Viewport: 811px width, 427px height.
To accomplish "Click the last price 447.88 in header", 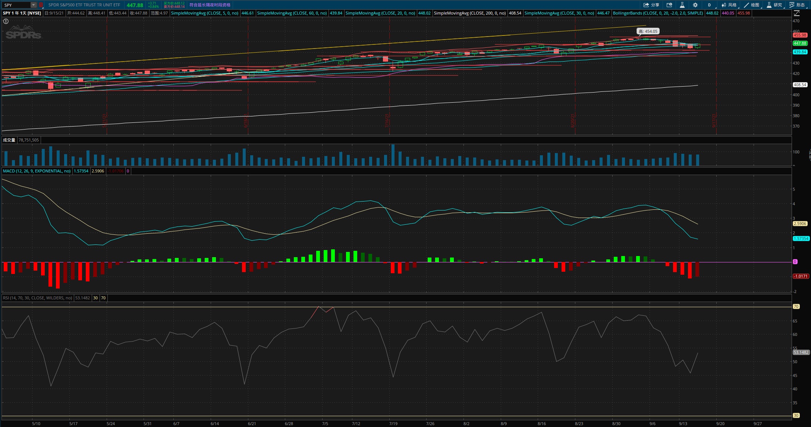I will tap(135, 5).
